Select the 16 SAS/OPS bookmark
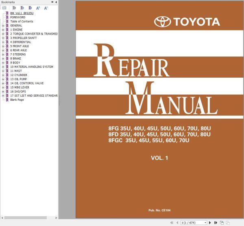This screenshot has width=244, height=226. click(x=18, y=91)
